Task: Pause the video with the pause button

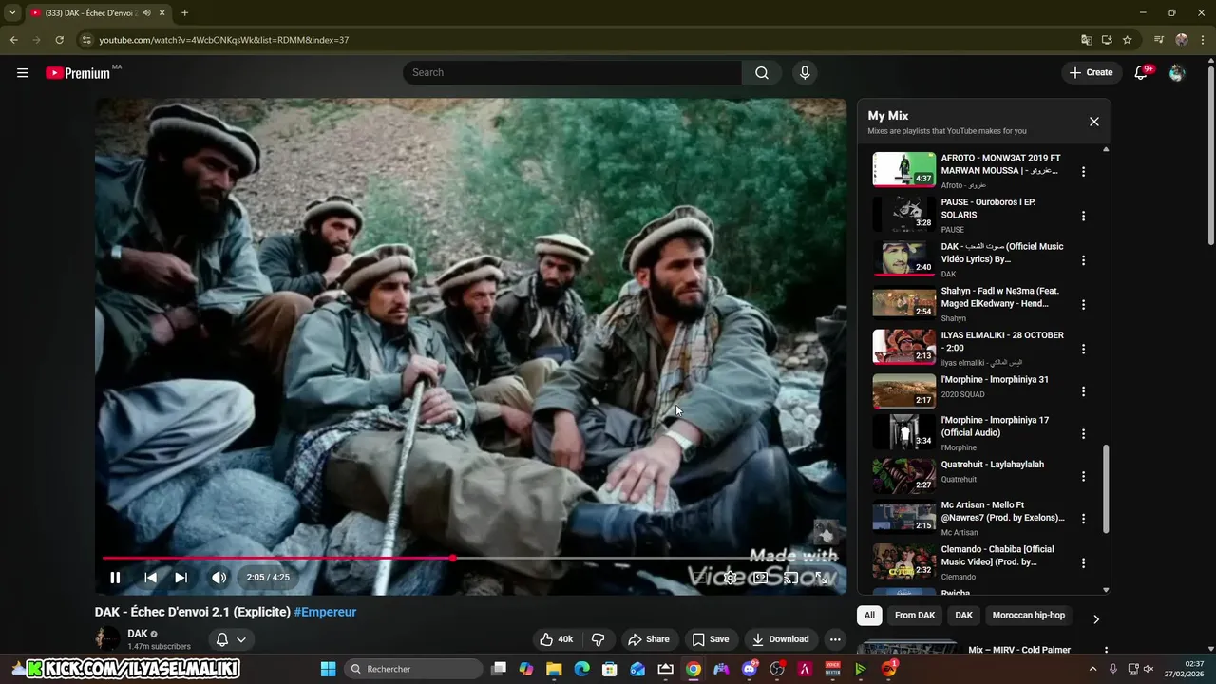Action: pos(115,578)
